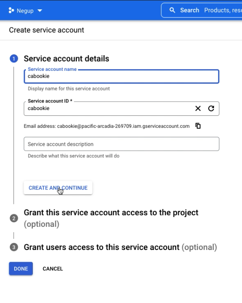
Task: Click 'Display name for this service account' hint
Action: point(69,89)
